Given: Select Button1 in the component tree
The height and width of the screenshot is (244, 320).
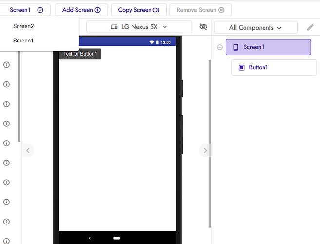Looking at the screenshot, I should click(274, 67).
